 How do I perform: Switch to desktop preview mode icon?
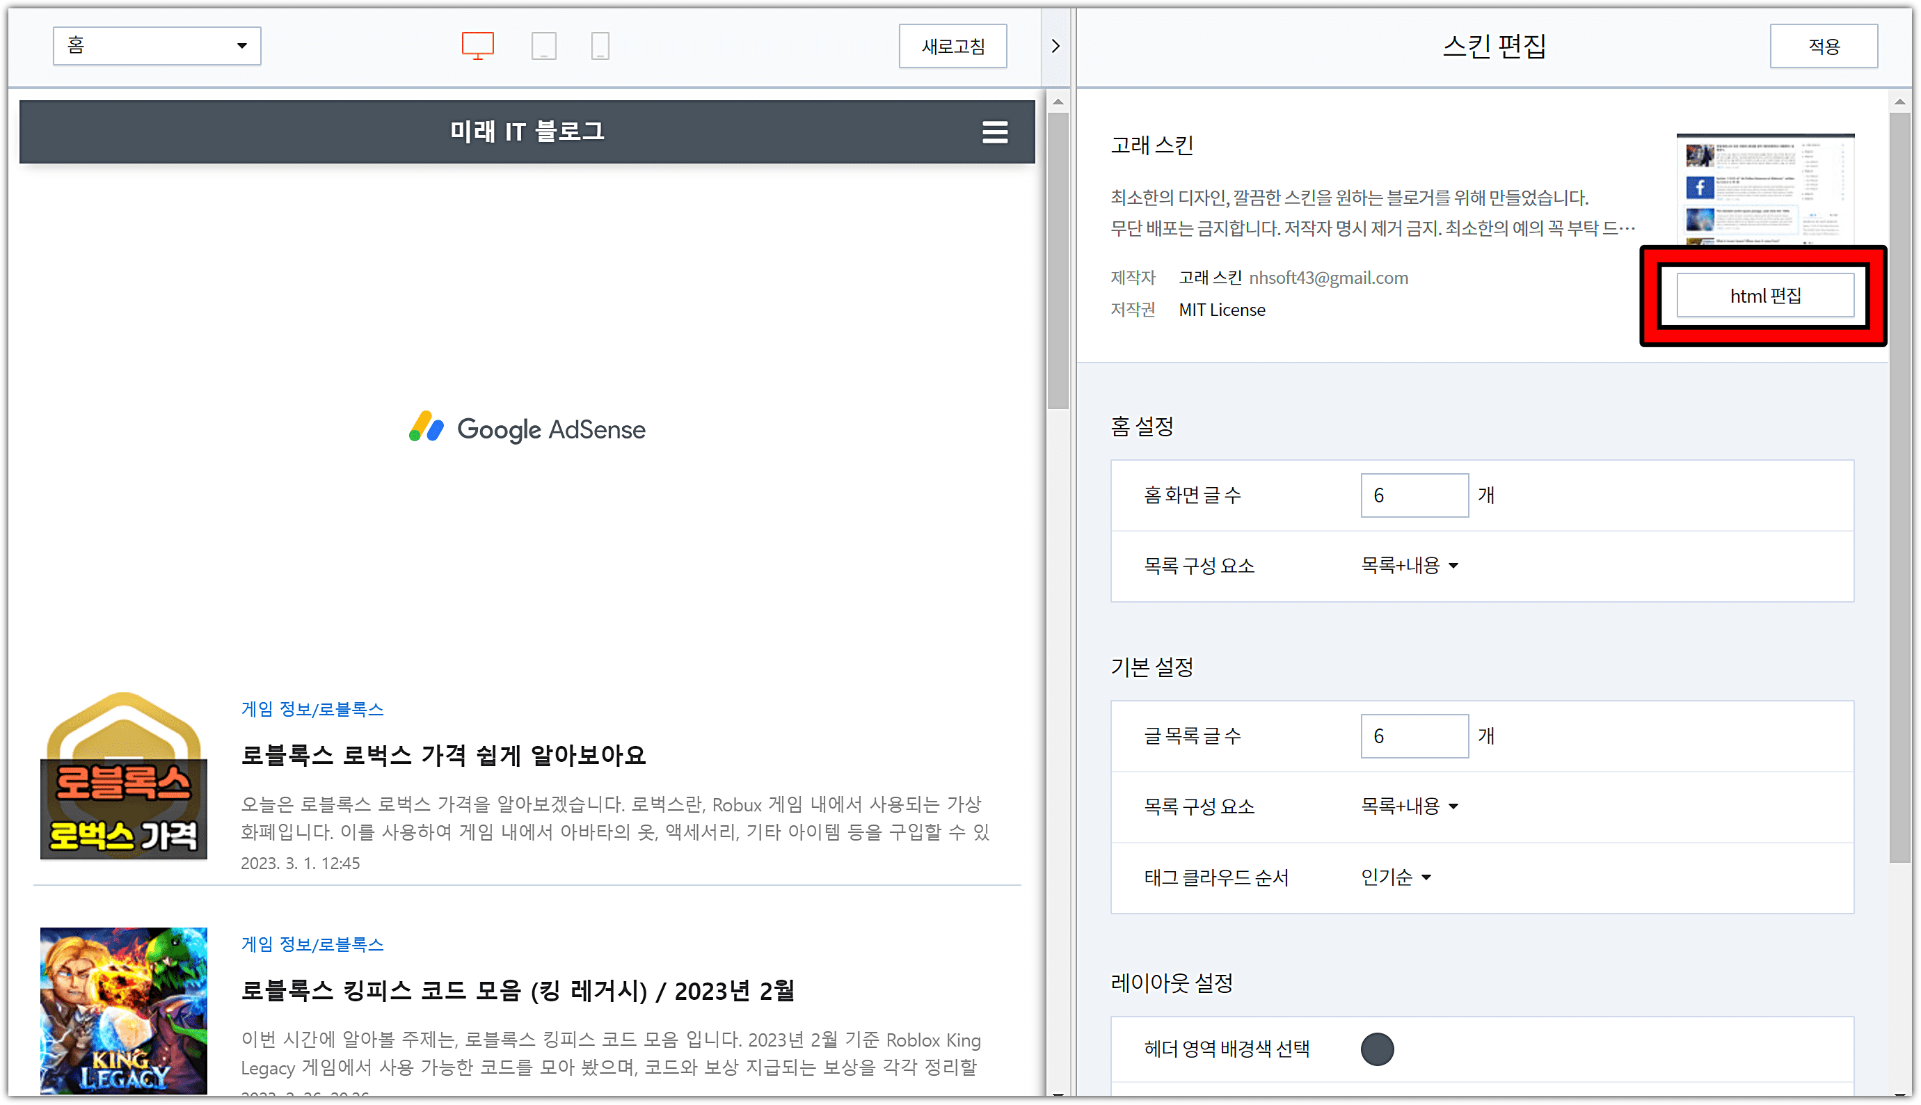(477, 45)
